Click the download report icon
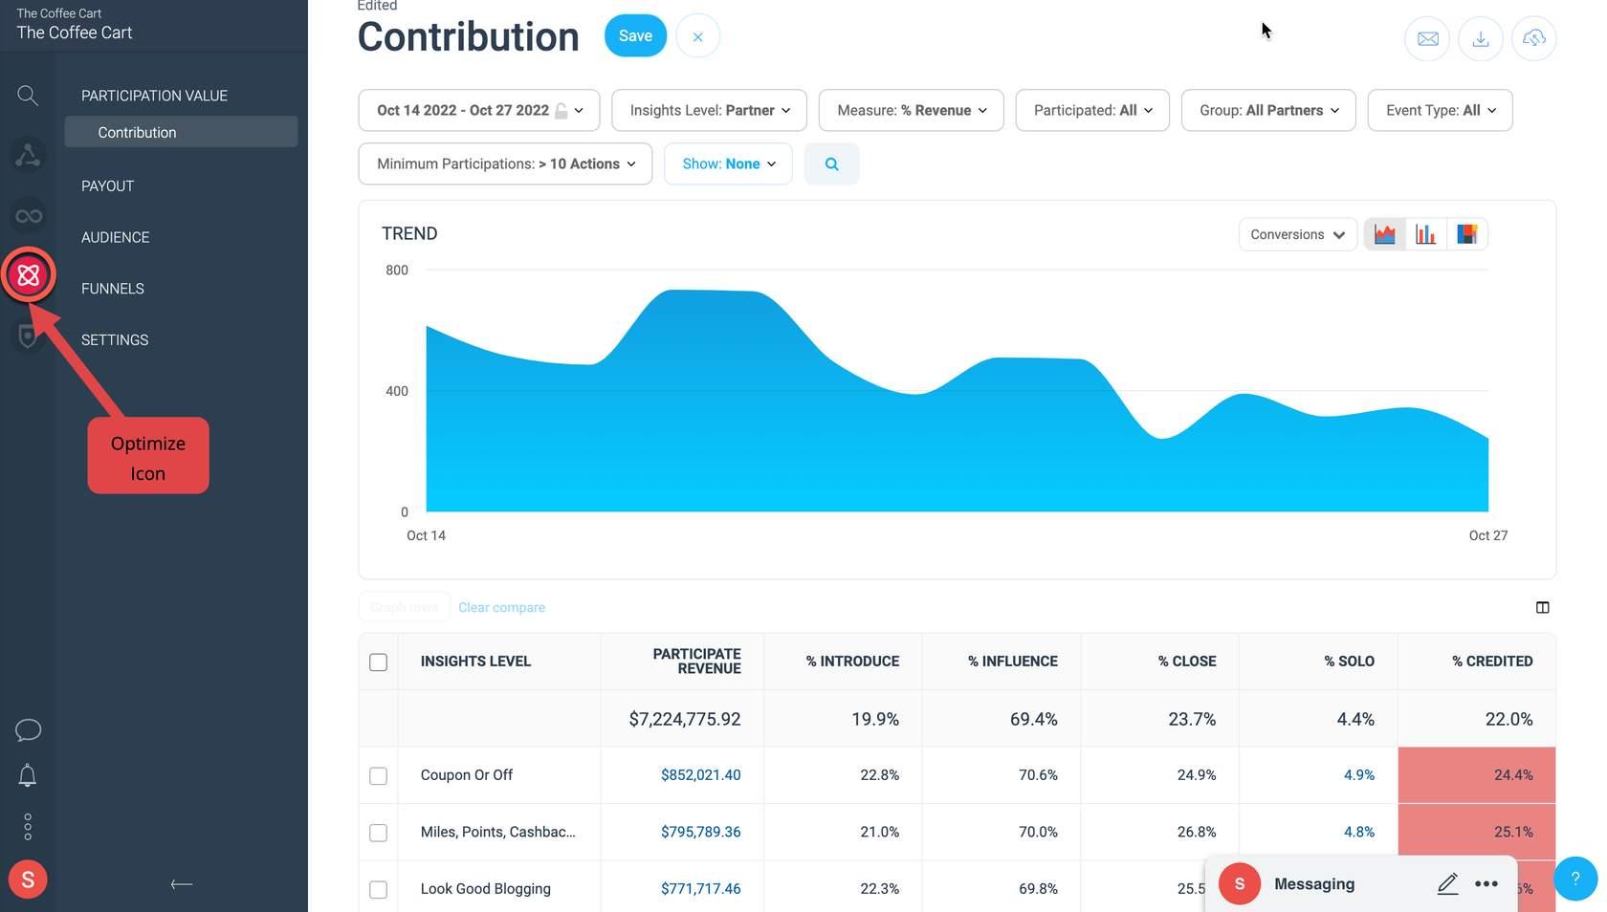 pyautogui.click(x=1481, y=39)
